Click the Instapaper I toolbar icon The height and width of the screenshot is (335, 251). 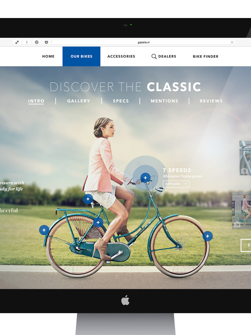27,42
